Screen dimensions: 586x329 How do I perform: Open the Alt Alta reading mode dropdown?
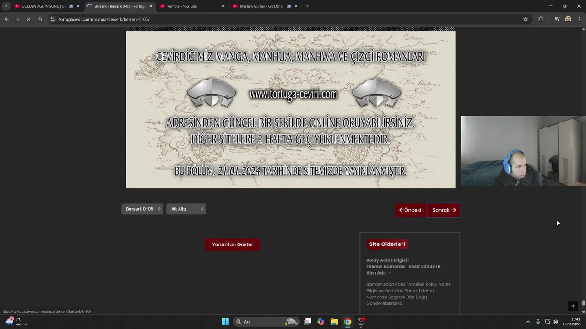(x=186, y=209)
